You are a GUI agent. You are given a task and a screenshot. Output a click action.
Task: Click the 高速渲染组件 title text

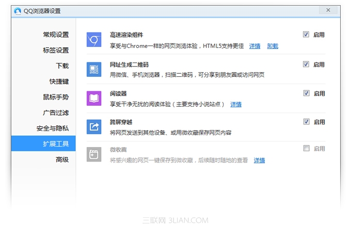tap(126, 35)
